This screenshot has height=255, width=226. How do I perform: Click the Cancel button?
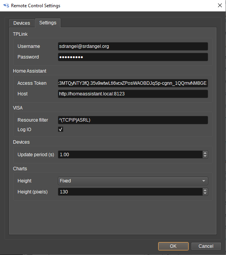[206, 246]
